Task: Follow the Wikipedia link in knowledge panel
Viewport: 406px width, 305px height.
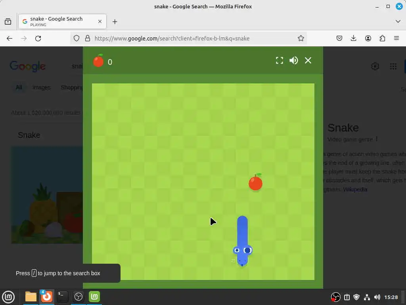Action: pos(355,189)
